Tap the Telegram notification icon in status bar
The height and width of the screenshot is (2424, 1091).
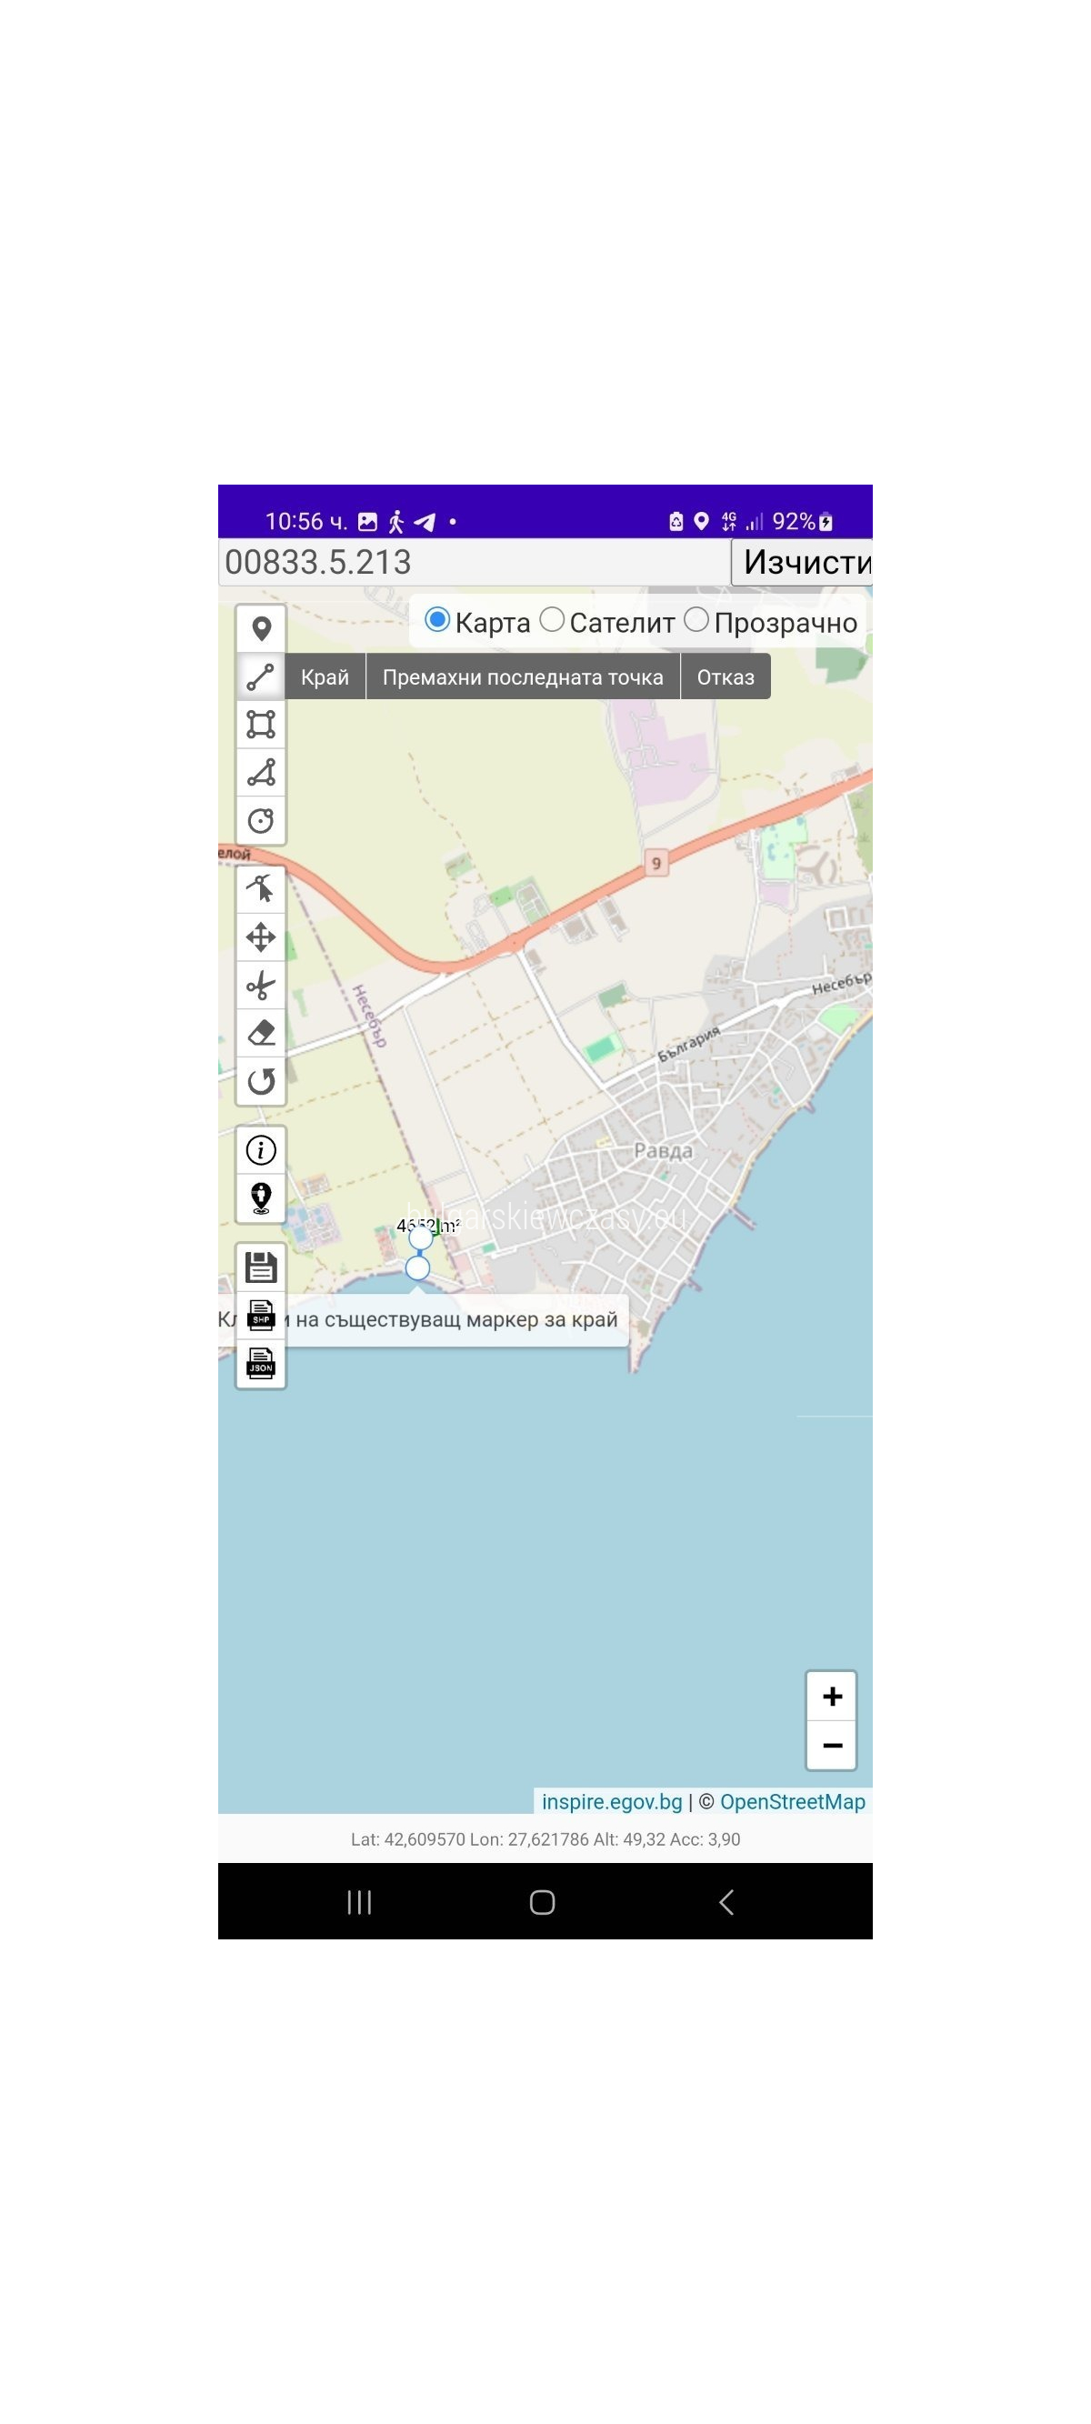[x=425, y=521]
